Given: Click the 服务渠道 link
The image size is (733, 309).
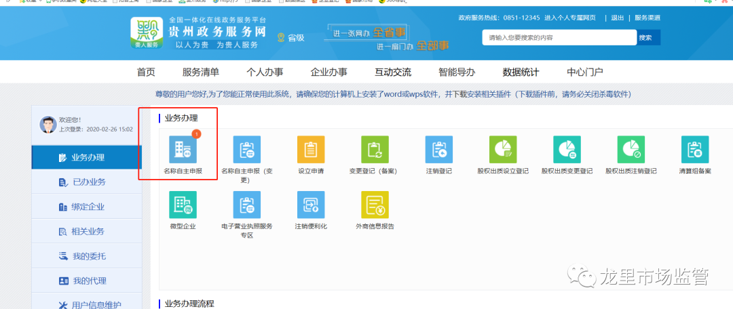Looking at the screenshot, I should point(647,18).
